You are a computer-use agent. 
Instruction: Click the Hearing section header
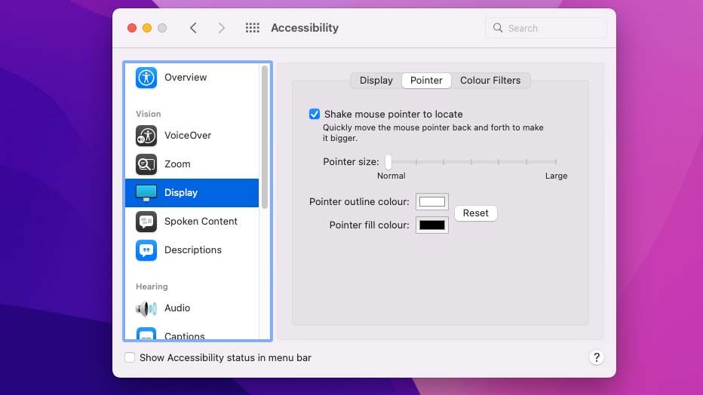[x=152, y=286]
